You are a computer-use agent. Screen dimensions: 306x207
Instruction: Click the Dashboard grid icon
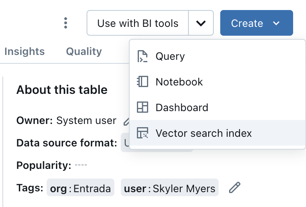[143, 107]
